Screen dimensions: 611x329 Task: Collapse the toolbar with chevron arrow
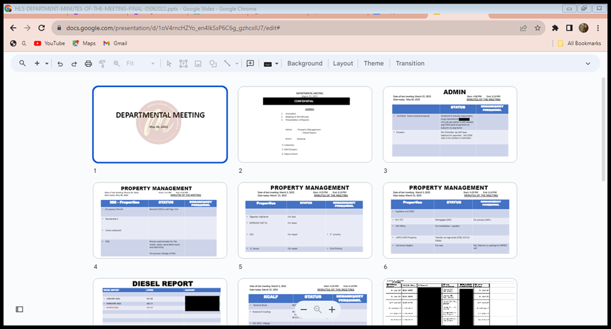point(588,63)
